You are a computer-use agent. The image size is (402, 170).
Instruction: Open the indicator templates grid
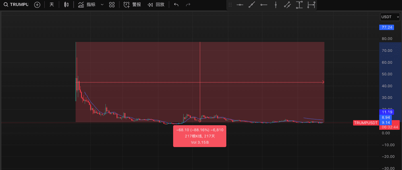coord(112,5)
